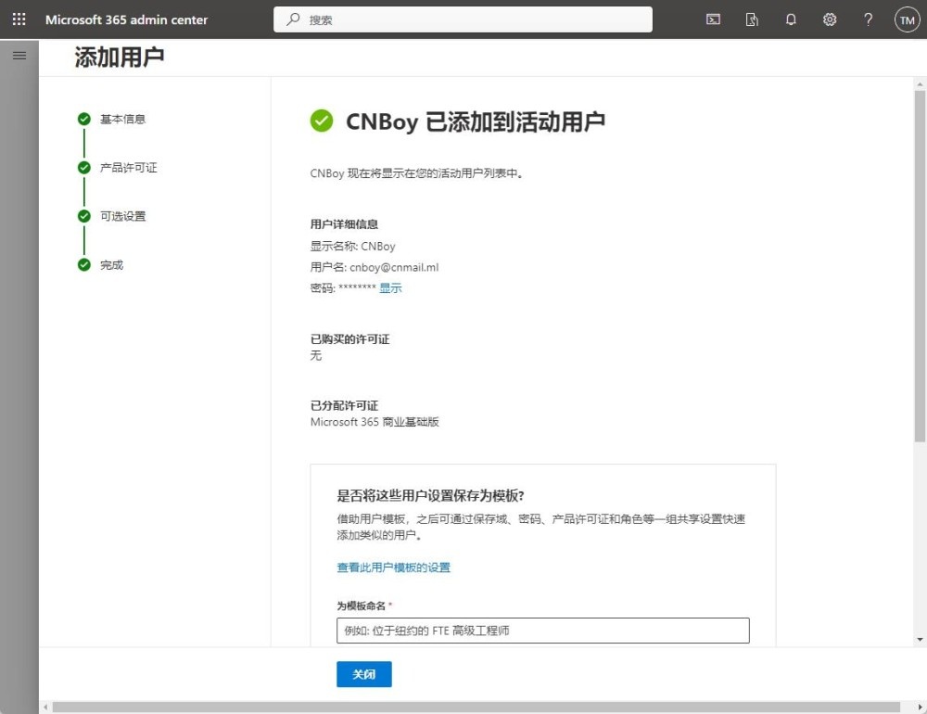Click the 用户详细信息 heading
The height and width of the screenshot is (714, 927).
click(x=344, y=224)
